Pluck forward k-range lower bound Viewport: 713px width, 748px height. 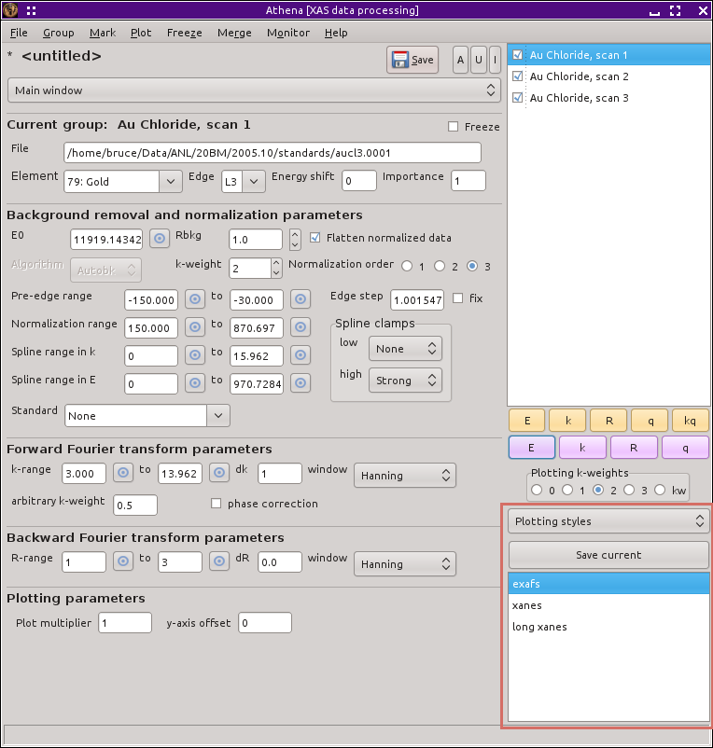point(123,473)
